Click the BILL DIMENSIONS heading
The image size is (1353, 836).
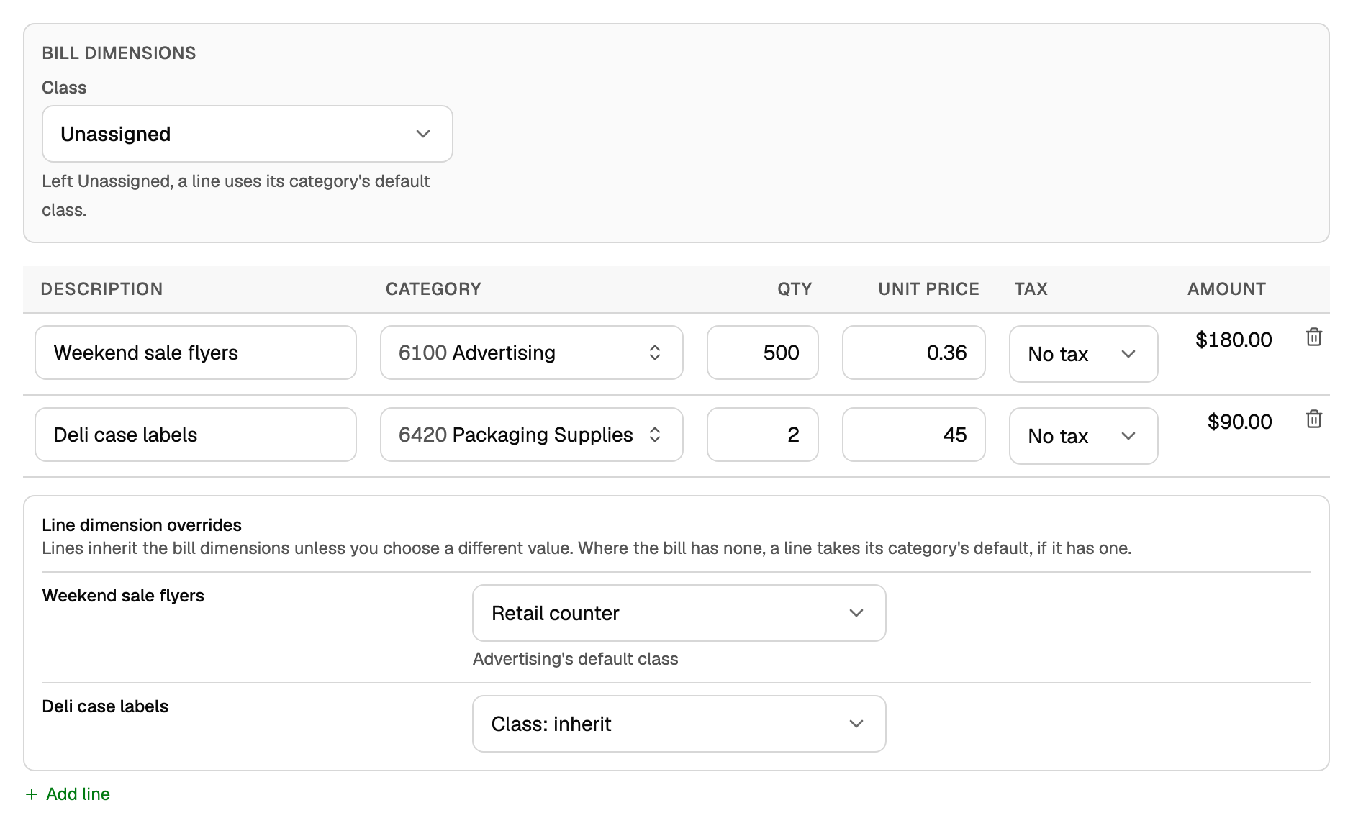119,53
